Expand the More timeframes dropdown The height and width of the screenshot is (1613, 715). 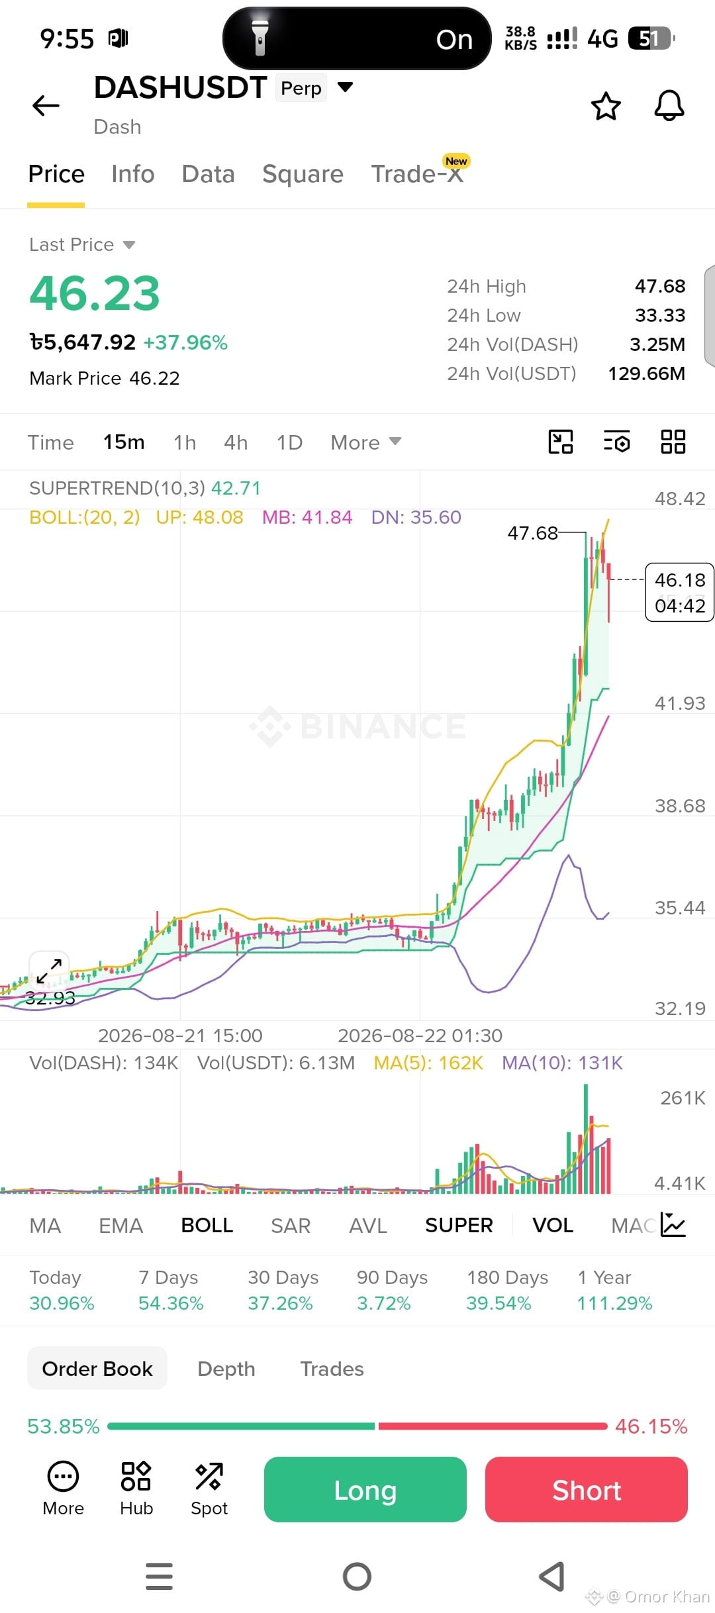pyautogui.click(x=366, y=442)
